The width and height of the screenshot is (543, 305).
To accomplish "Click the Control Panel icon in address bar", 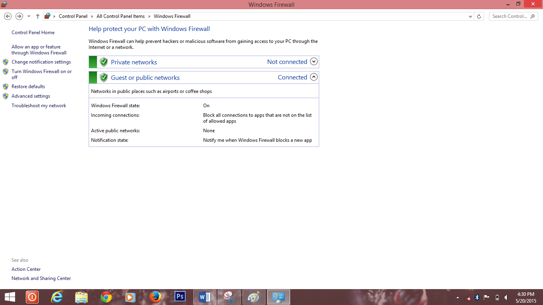I will tap(48, 16).
